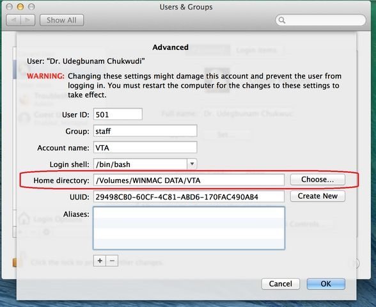Generate a UUID with Create New

point(317,196)
